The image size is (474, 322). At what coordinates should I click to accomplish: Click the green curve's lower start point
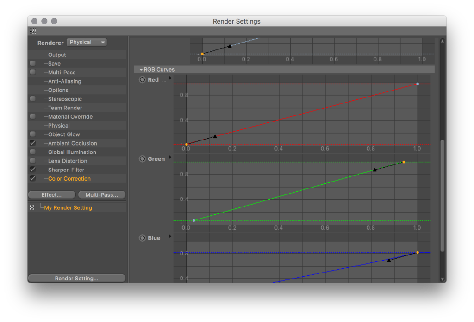[194, 220]
